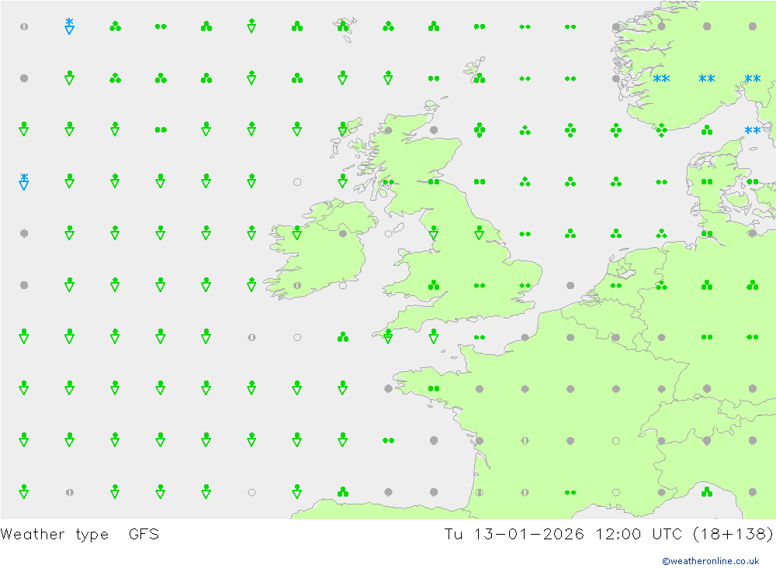Click the 'GFS' model label

144,534
